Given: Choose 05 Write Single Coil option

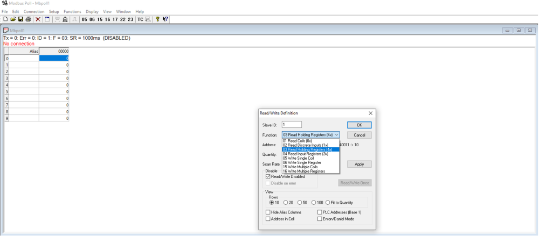Looking at the screenshot, I should coord(311,158).
